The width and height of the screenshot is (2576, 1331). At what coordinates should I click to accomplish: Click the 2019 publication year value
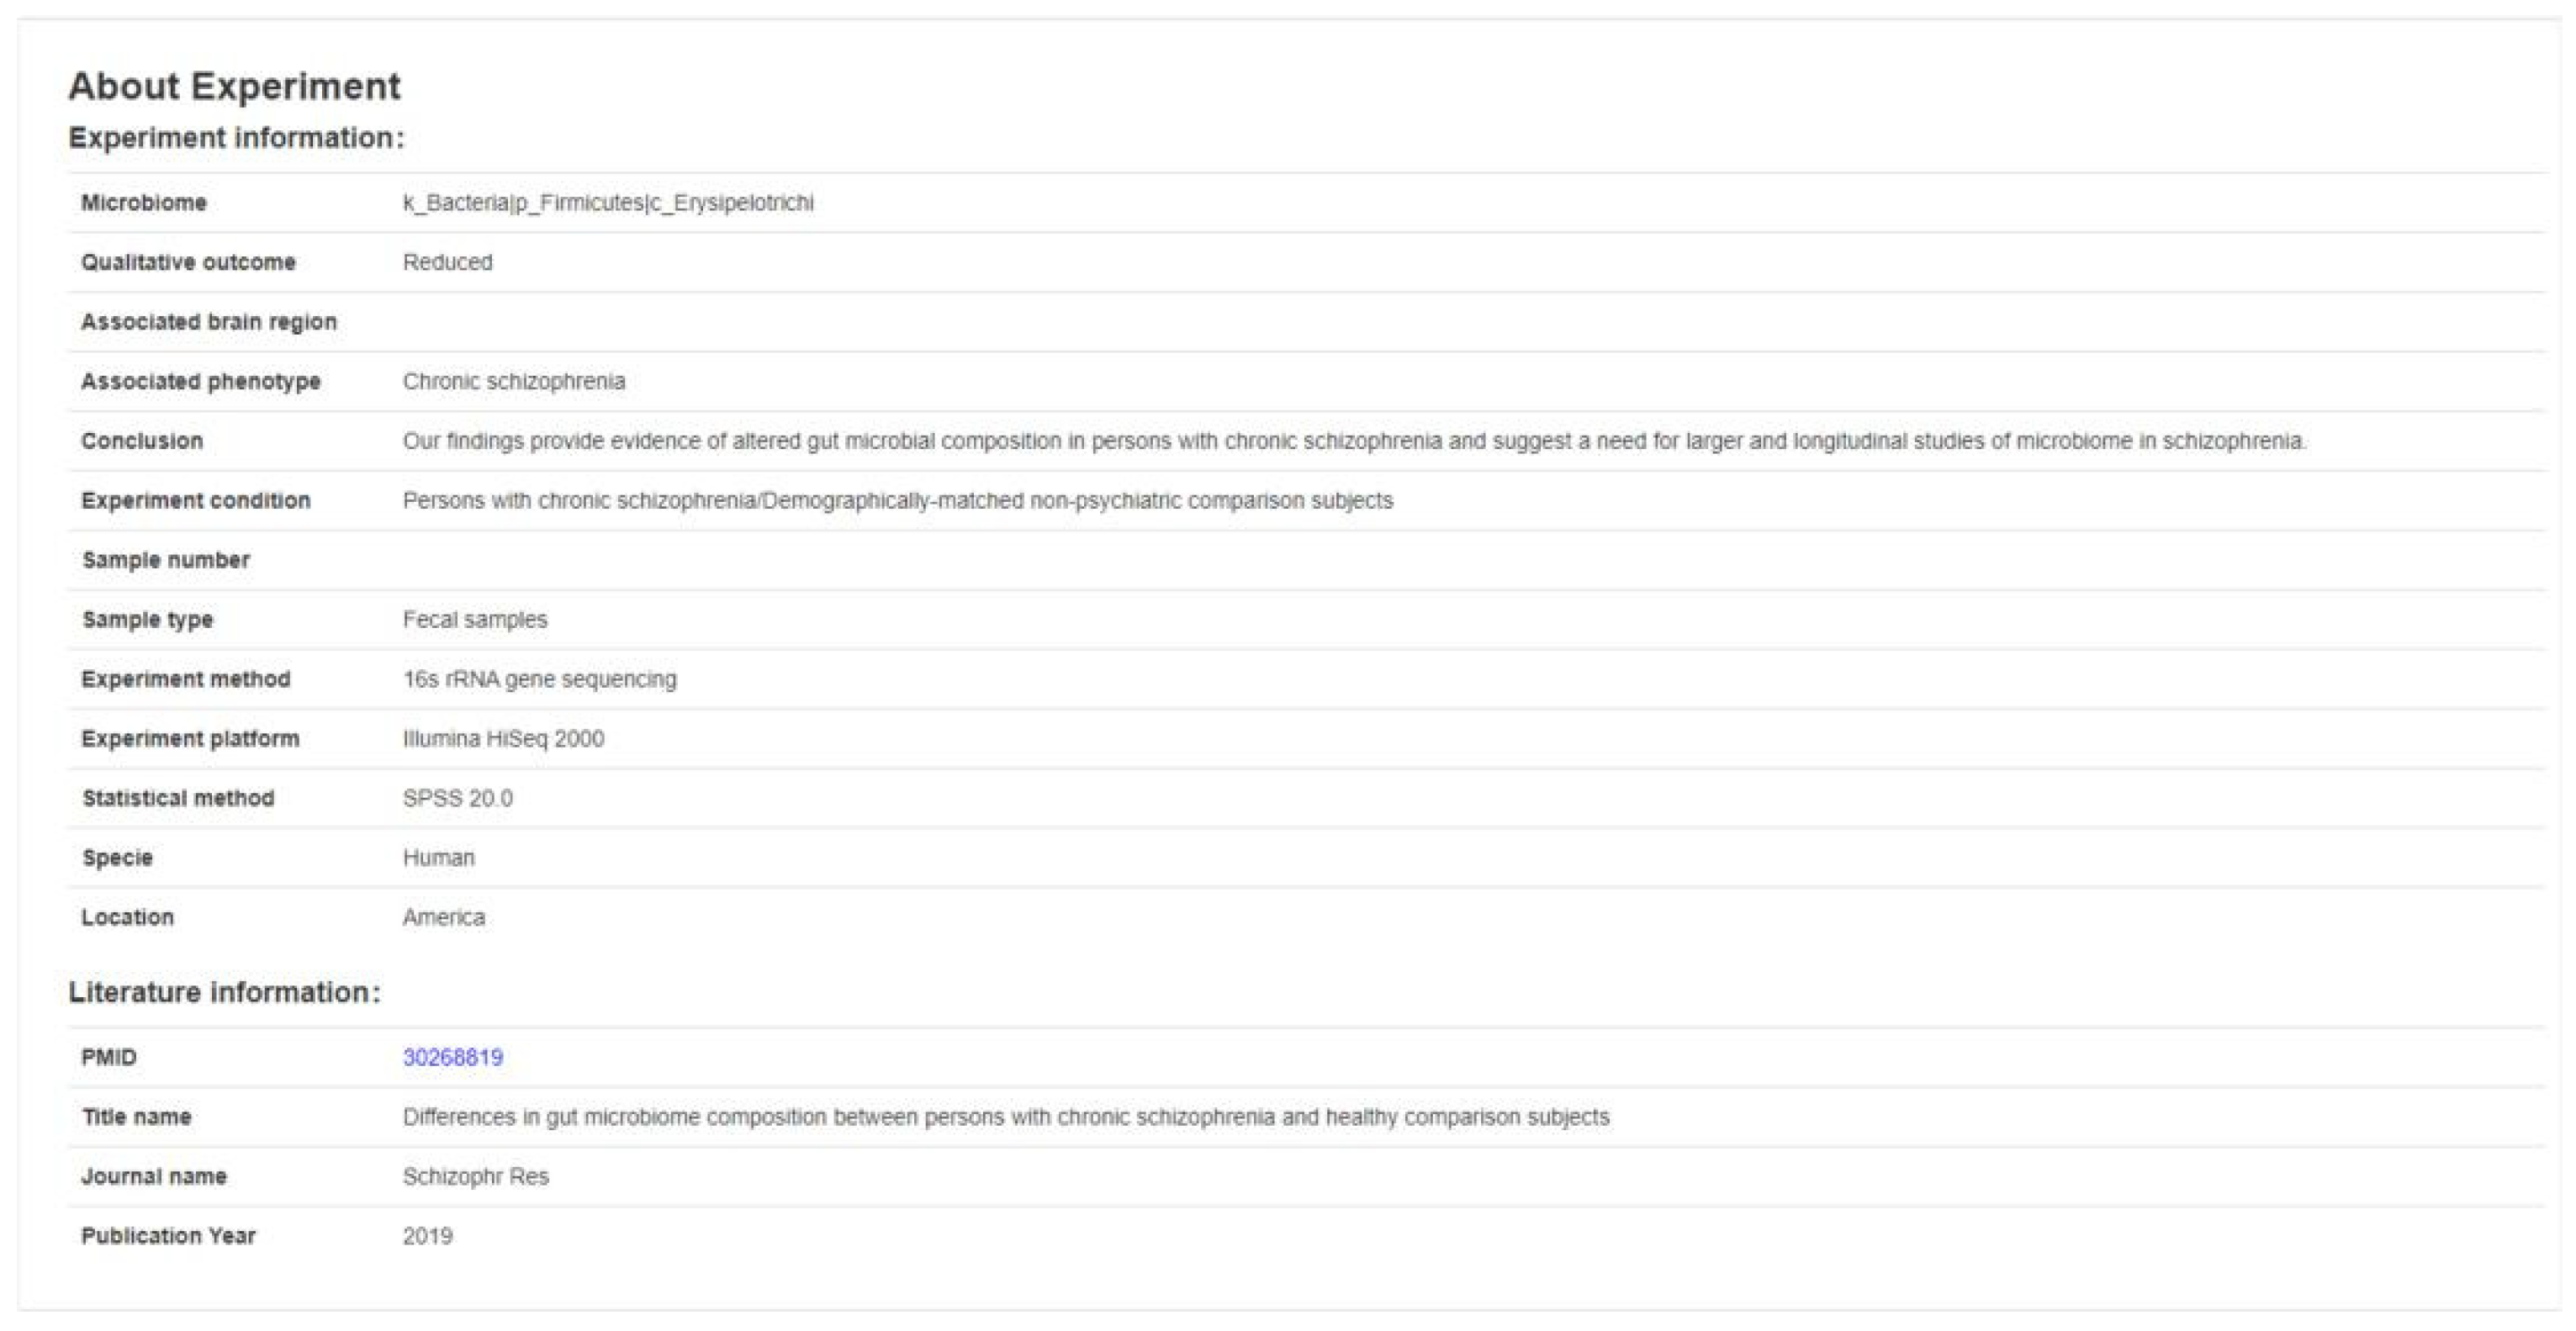click(427, 1236)
